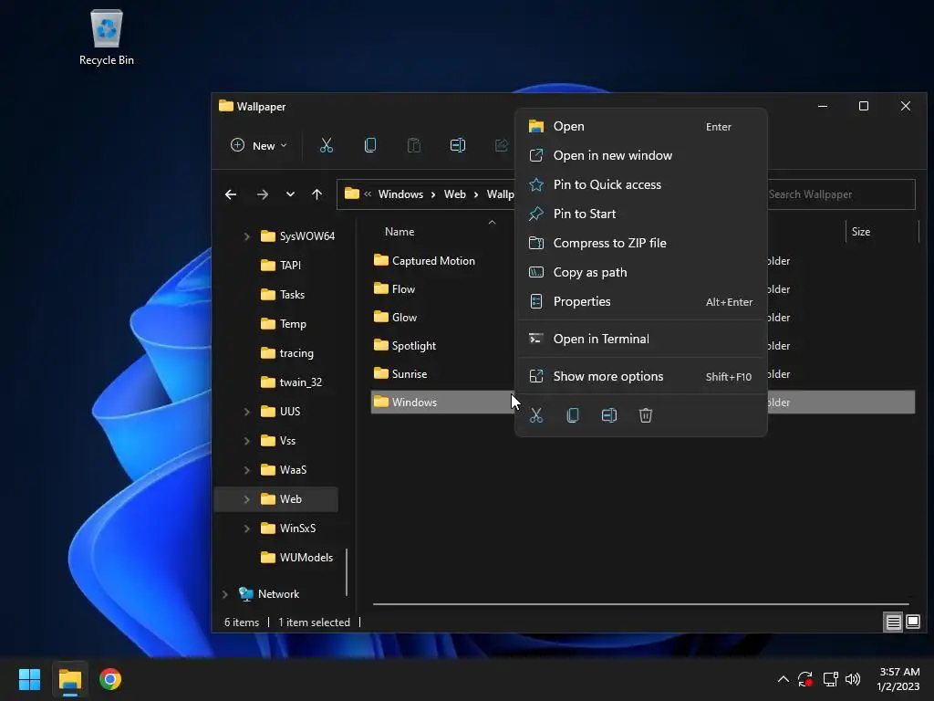The height and width of the screenshot is (701, 934).
Task: Click the Share icon in the Explorer toolbar
Action: (501, 145)
